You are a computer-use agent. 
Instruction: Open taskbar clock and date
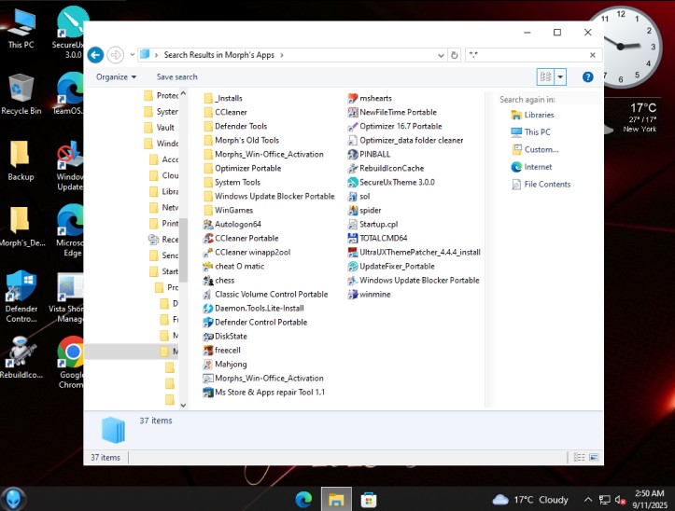(x=650, y=499)
